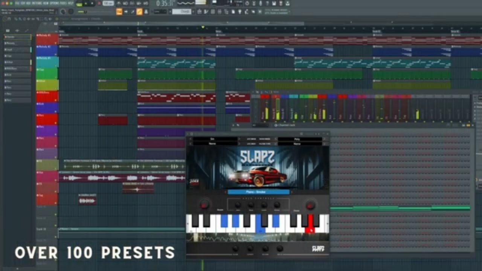Toggle mute LED on Clap track

(56, 77)
